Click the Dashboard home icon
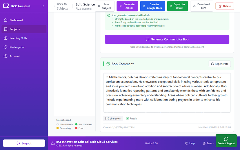 (6, 20)
